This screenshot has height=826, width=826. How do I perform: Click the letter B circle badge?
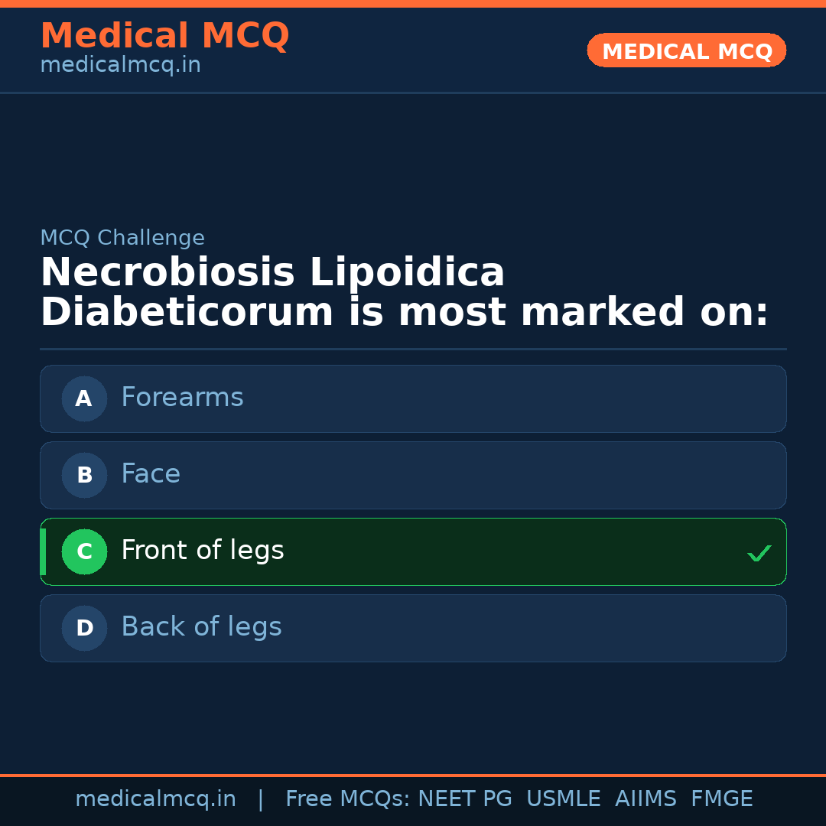click(84, 475)
